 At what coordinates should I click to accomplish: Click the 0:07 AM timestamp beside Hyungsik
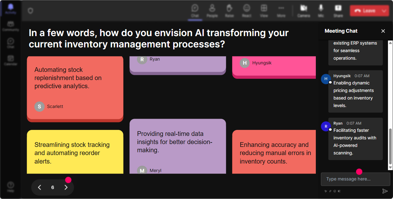click(x=362, y=76)
